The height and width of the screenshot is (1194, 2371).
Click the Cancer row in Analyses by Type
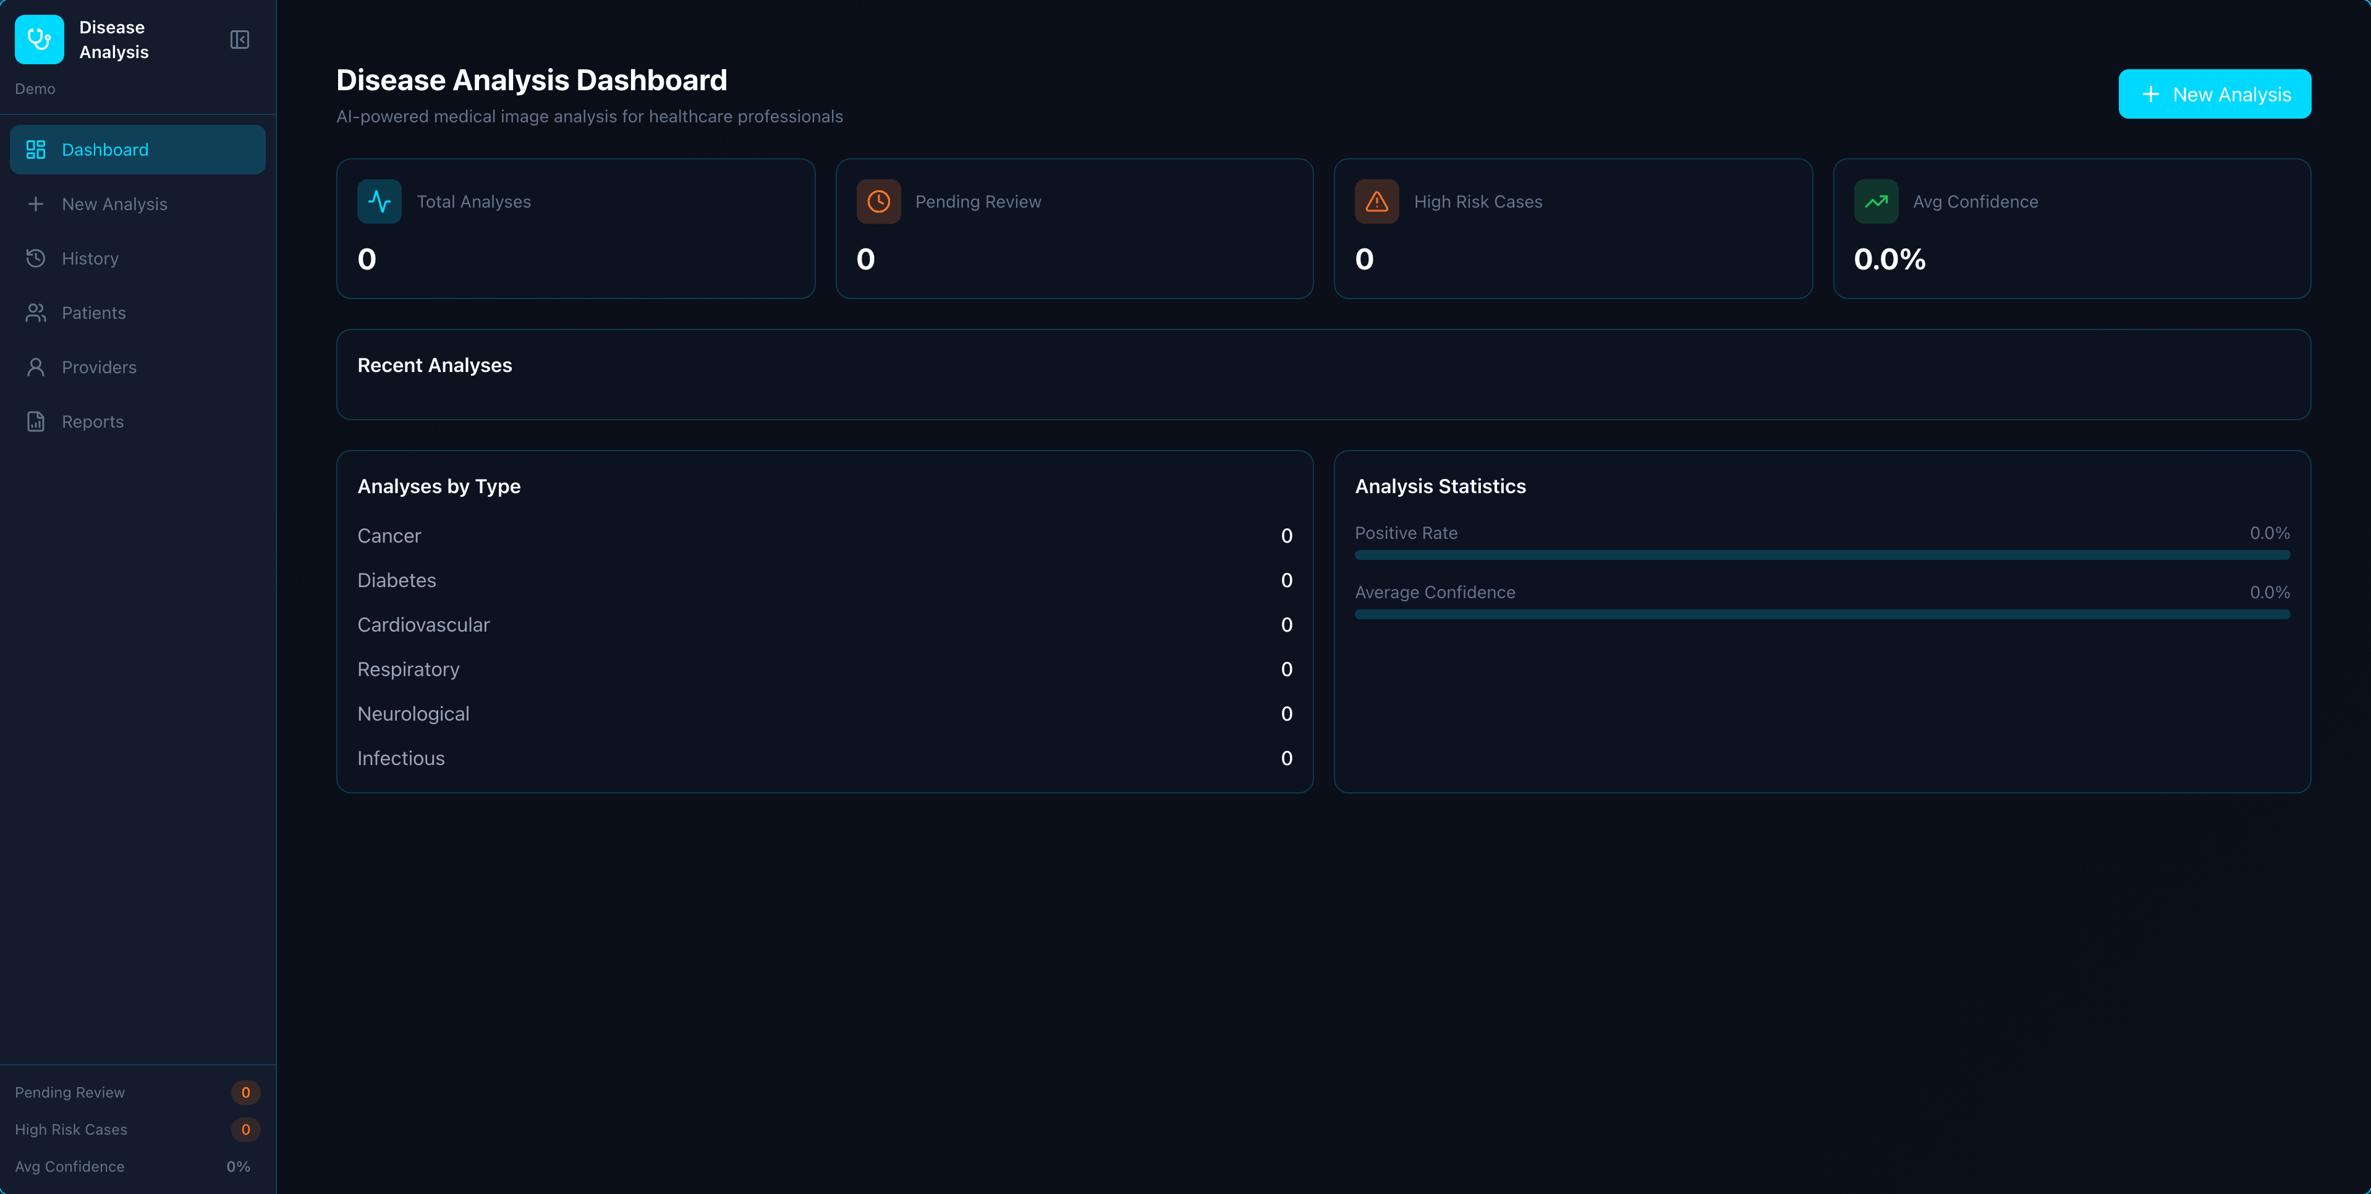click(x=825, y=536)
